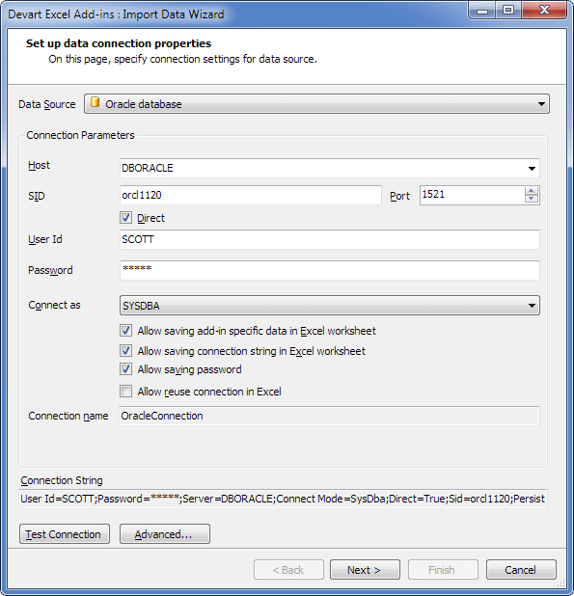Click the Password input field
Screen dimensions: 574x596
(x=330, y=270)
